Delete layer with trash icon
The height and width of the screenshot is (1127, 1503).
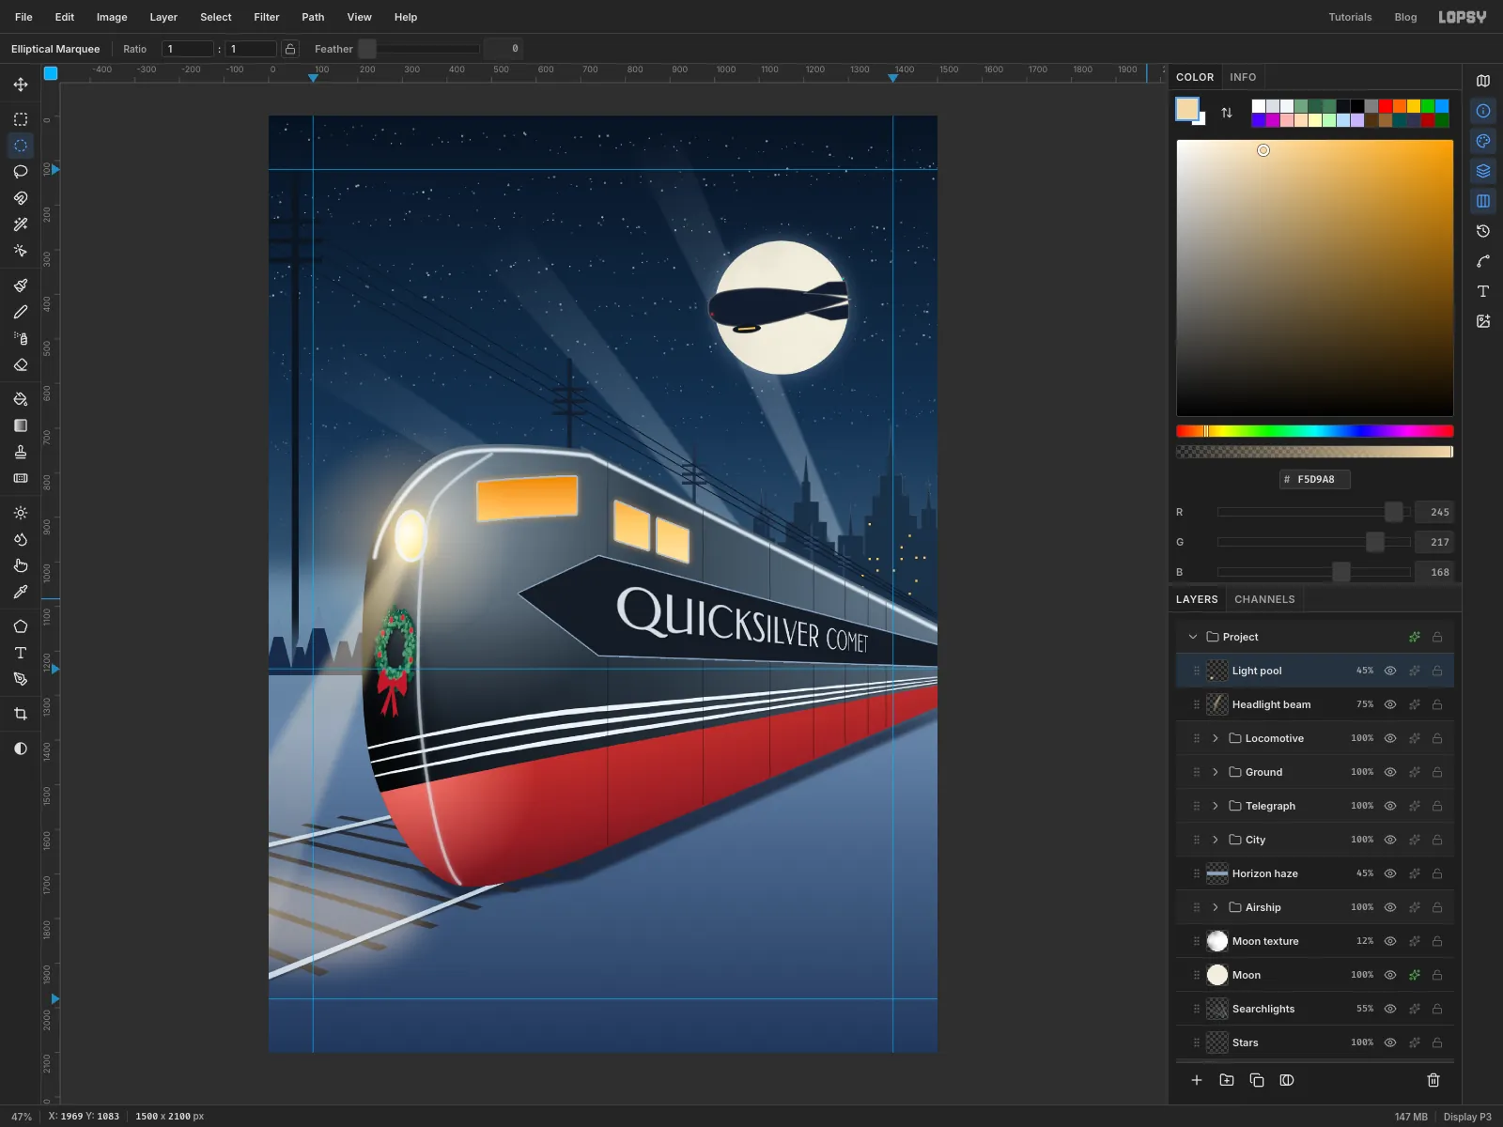1433,1080
